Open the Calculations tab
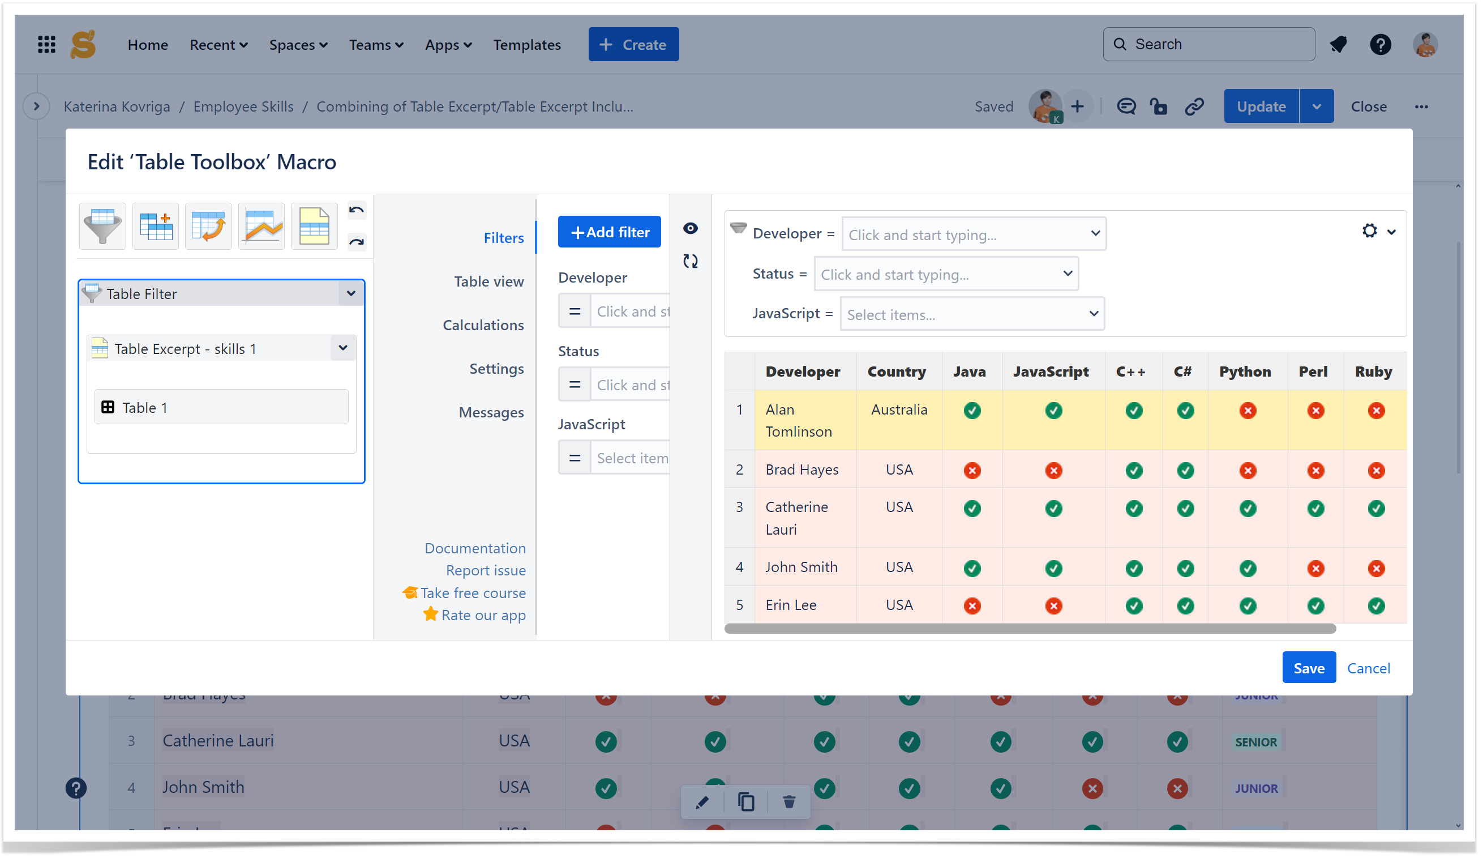This screenshot has height=858, width=1483. [x=483, y=325]
